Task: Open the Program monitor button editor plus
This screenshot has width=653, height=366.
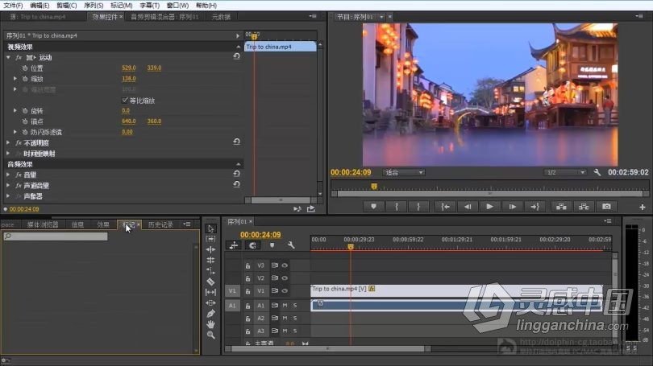Action: pos(643,207)
